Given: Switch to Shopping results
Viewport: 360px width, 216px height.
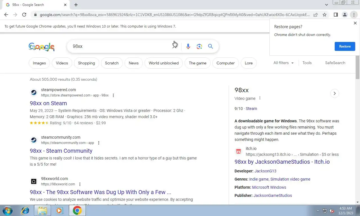Looking at the screenshot, I should tap(86, 63).
